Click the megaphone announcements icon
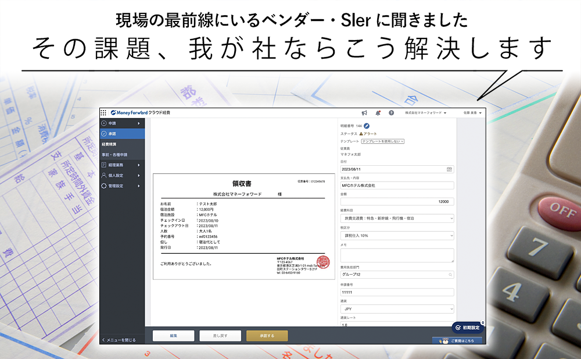The width and height of the screenshot is (581, 359). 364,113
